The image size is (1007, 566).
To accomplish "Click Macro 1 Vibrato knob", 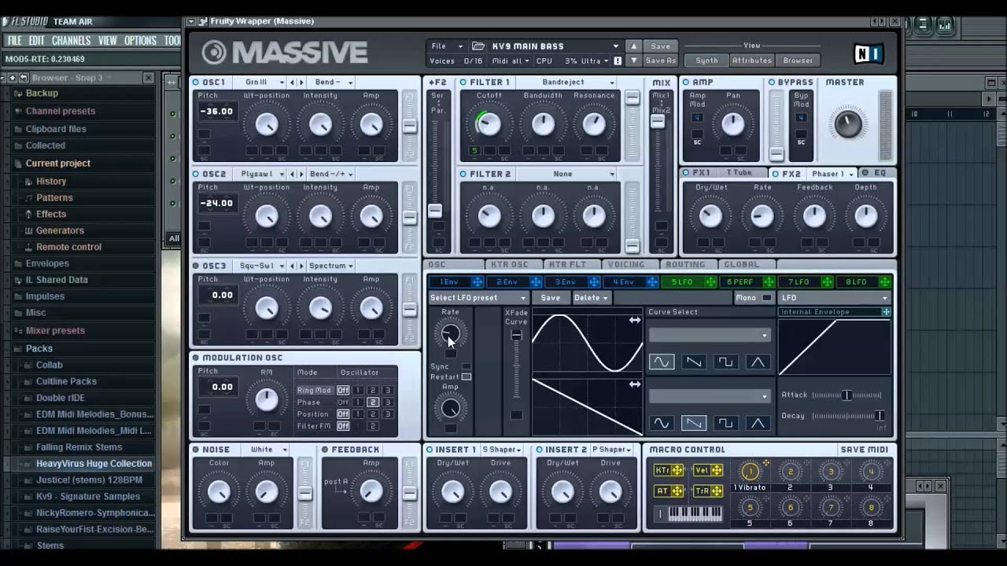I will click(750, 472).
